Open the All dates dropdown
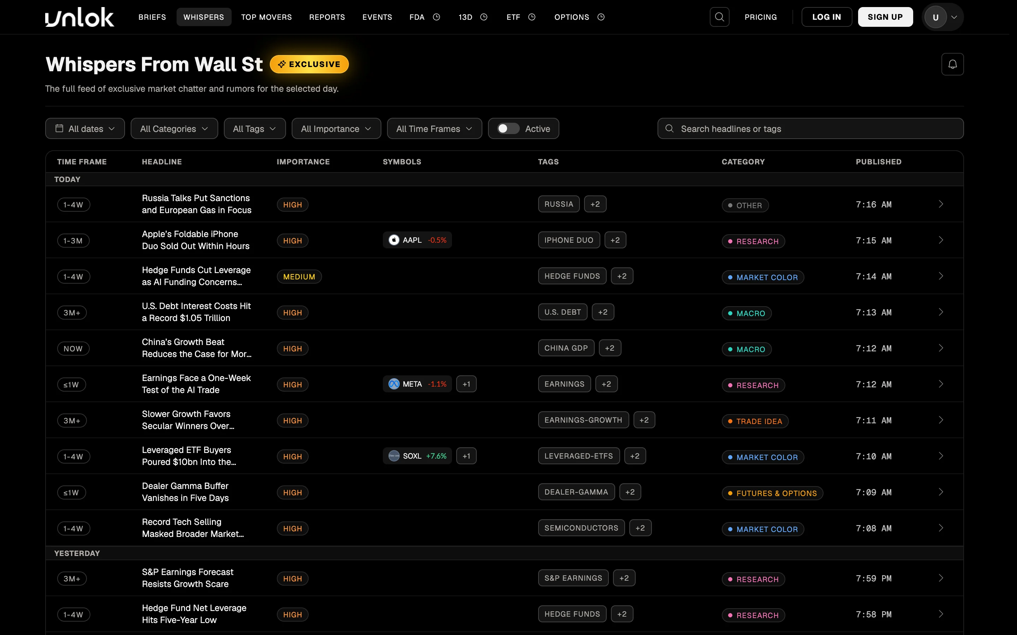 point(85,128)
